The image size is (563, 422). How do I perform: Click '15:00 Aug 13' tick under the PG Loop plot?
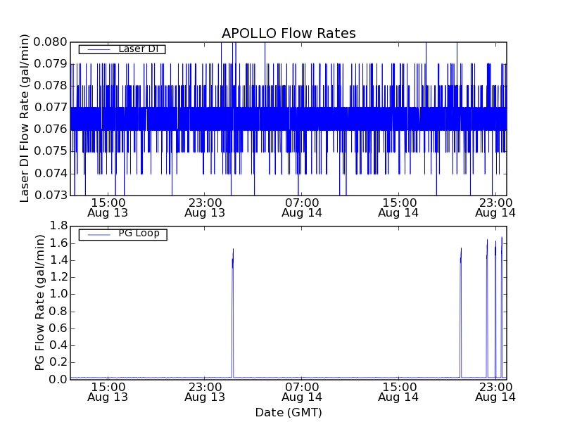(108, 391)
